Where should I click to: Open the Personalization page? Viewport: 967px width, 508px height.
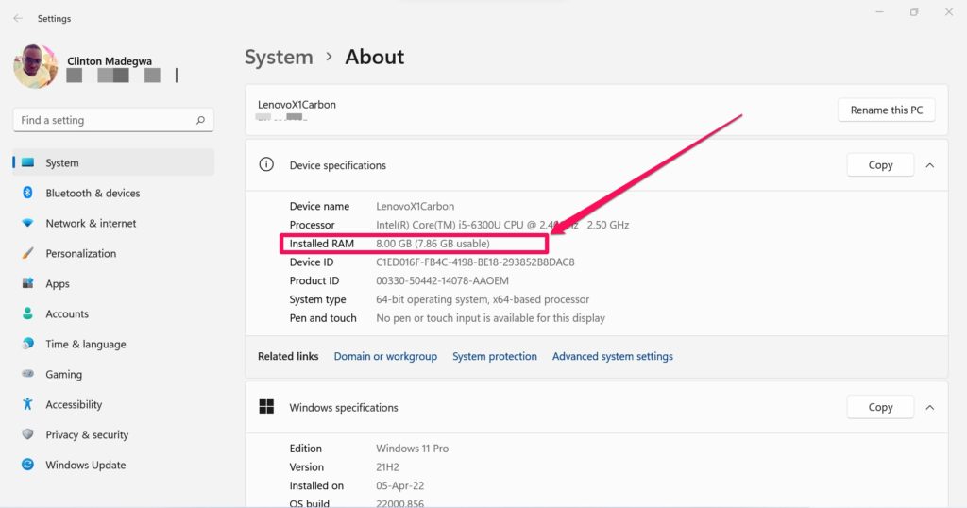tap(113, 253)
